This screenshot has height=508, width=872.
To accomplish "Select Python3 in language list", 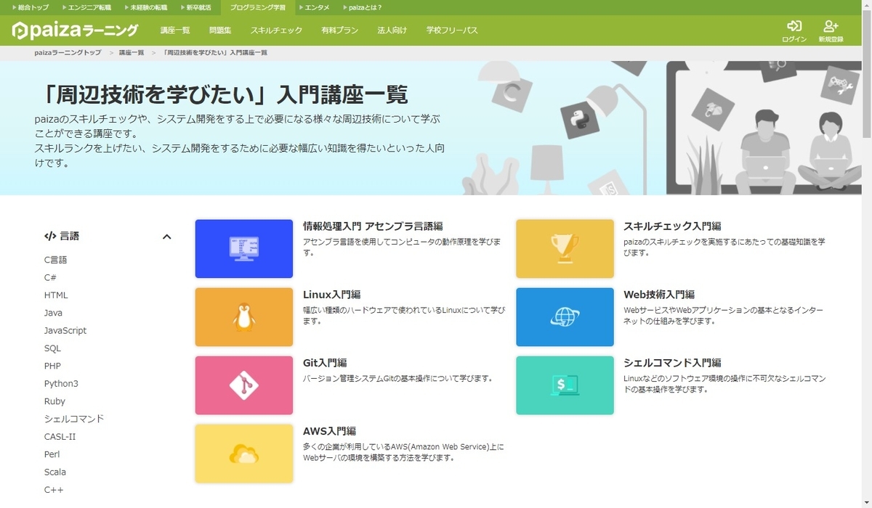I will [x=61, y=383].
